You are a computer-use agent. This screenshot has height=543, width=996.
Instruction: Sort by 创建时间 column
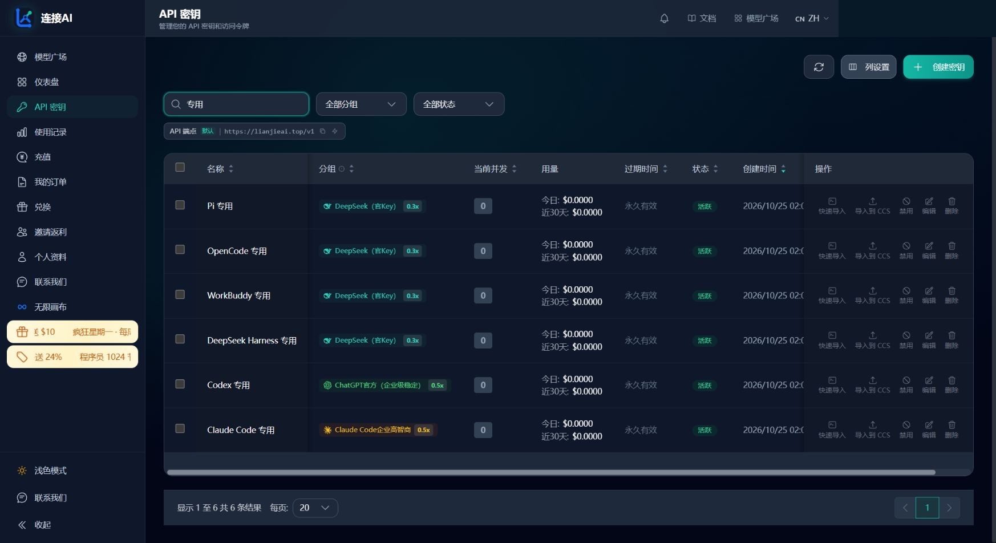764,169
